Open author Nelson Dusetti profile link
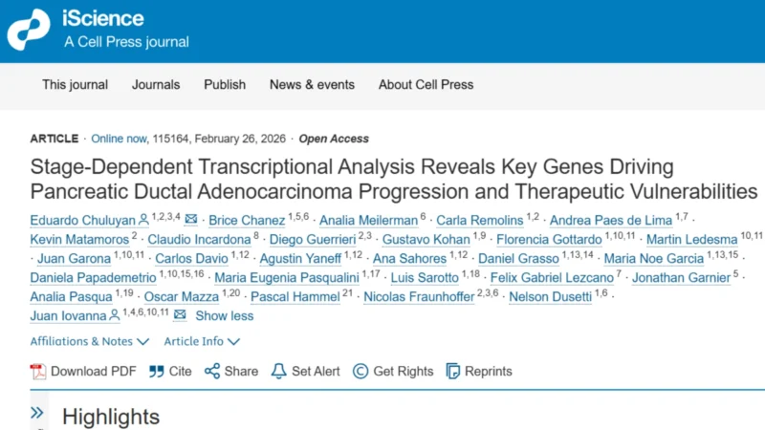This screenshot has height=430, width=765. tap(549, 296)
